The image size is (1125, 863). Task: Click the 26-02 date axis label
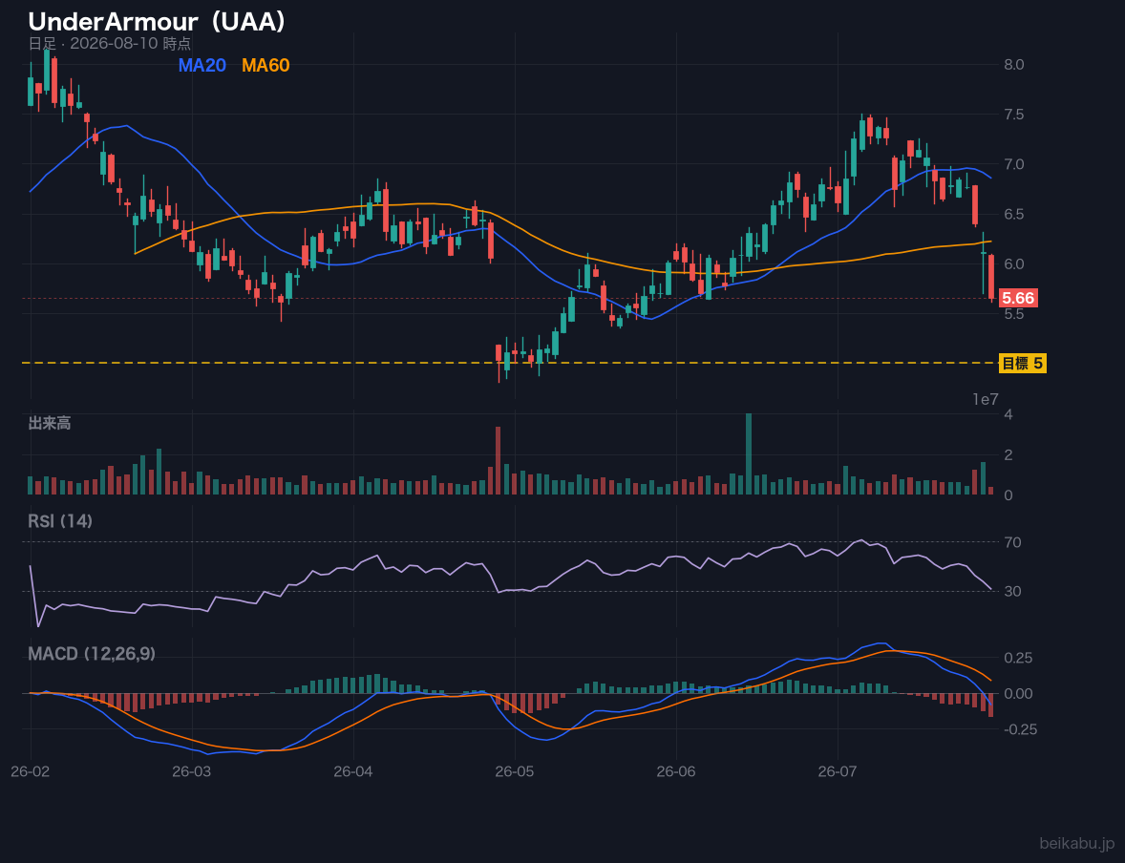31,772
